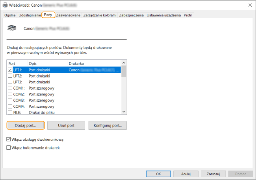Toggle Włącz obsługę dwukierunkową checkbox
The width and height of the screenshot is (256, 180).
9,139
